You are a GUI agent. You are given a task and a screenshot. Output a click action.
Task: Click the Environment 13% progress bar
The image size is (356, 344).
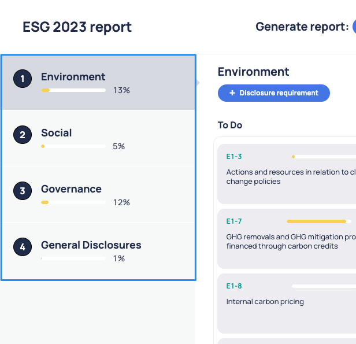(x=73, y=90)
